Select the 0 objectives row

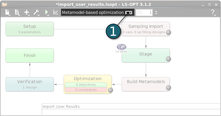86,85
